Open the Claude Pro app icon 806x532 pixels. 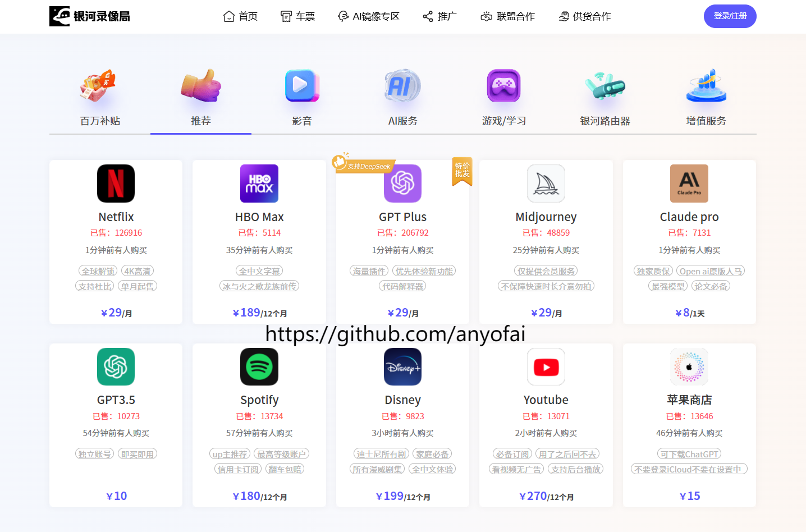click(689, 184)
